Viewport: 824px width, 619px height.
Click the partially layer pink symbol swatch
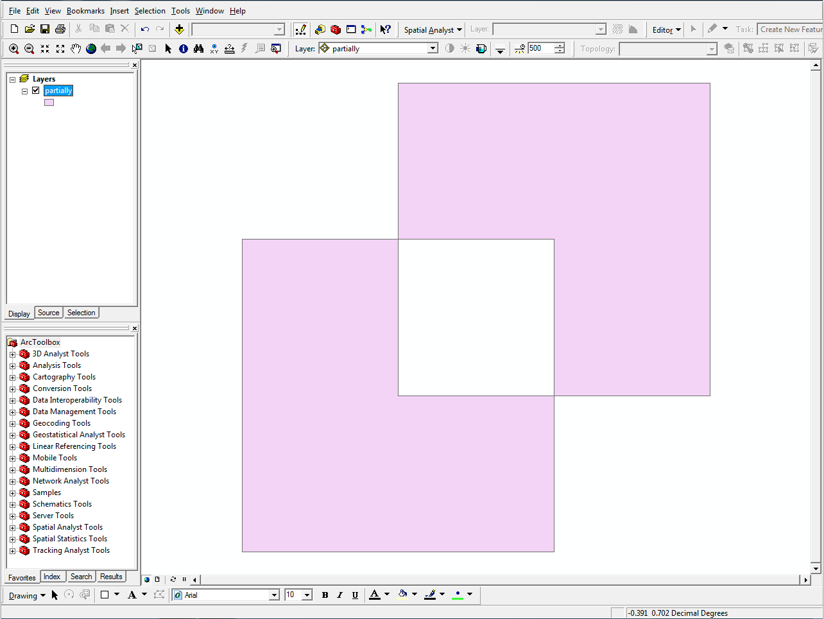coord(49,102)
